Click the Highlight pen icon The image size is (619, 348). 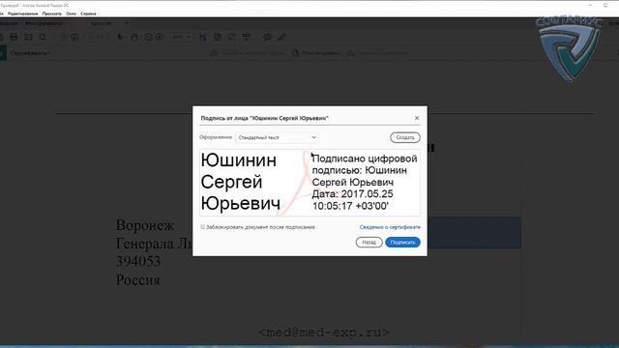point(281,37)
